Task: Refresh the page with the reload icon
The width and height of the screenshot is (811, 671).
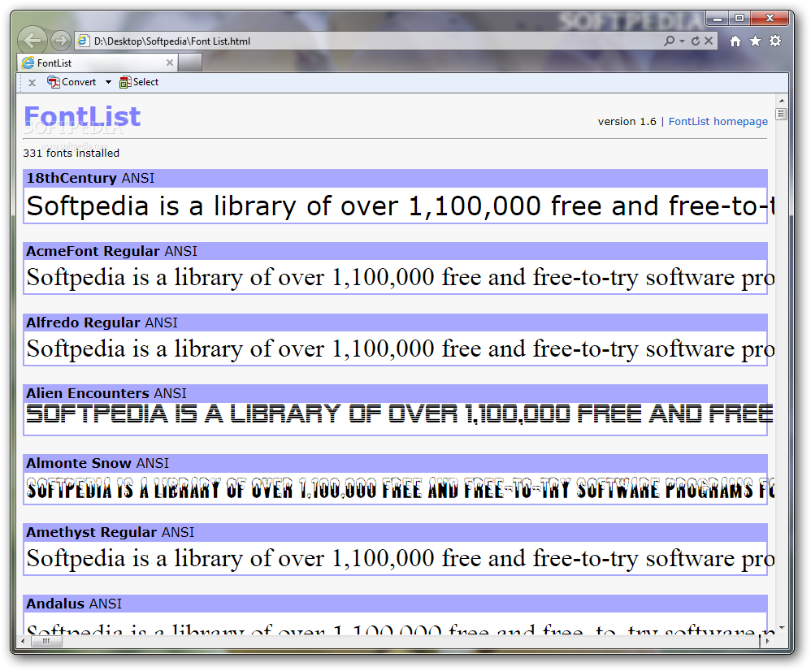Action: point(696,41)
